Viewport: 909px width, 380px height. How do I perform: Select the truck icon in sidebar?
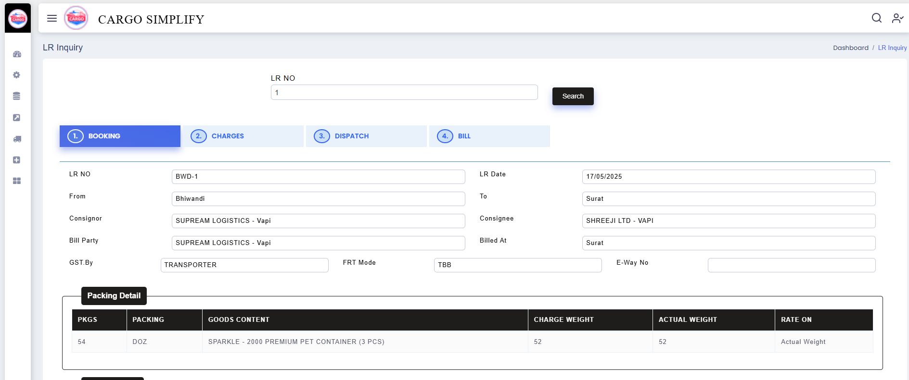[17, 139]
